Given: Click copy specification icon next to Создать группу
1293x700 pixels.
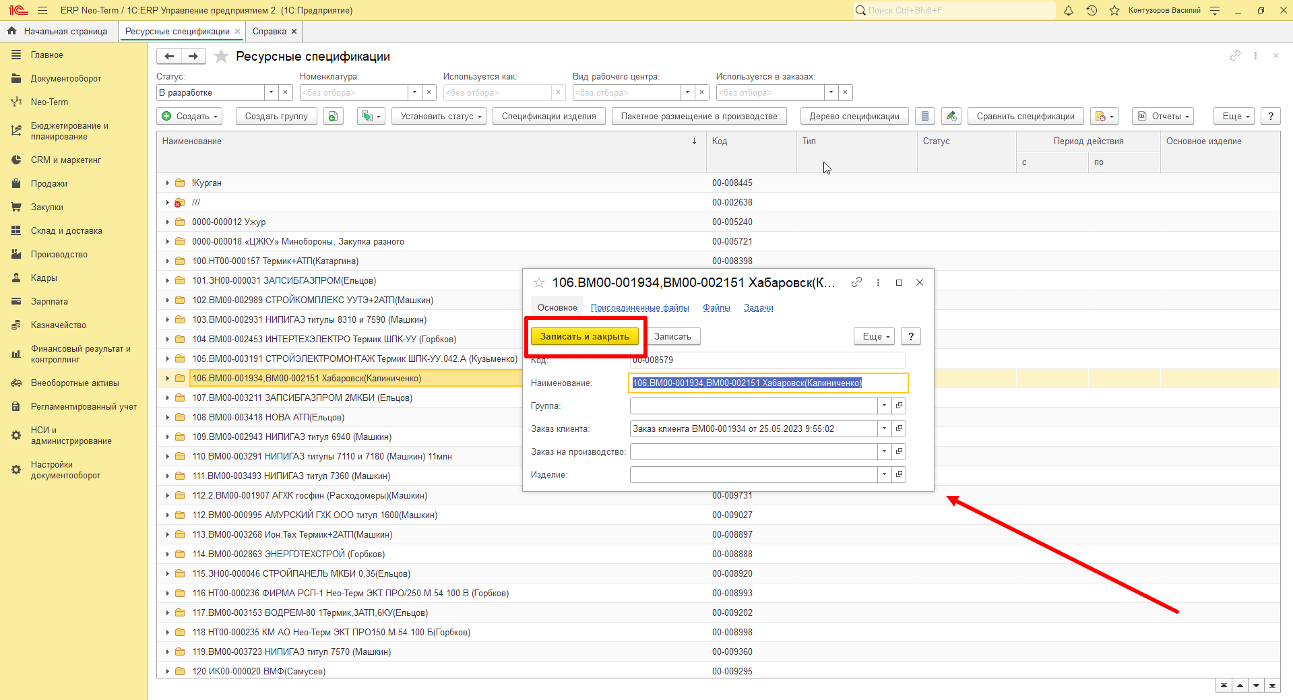Looking at the screenshot, I should click(333, 117).
